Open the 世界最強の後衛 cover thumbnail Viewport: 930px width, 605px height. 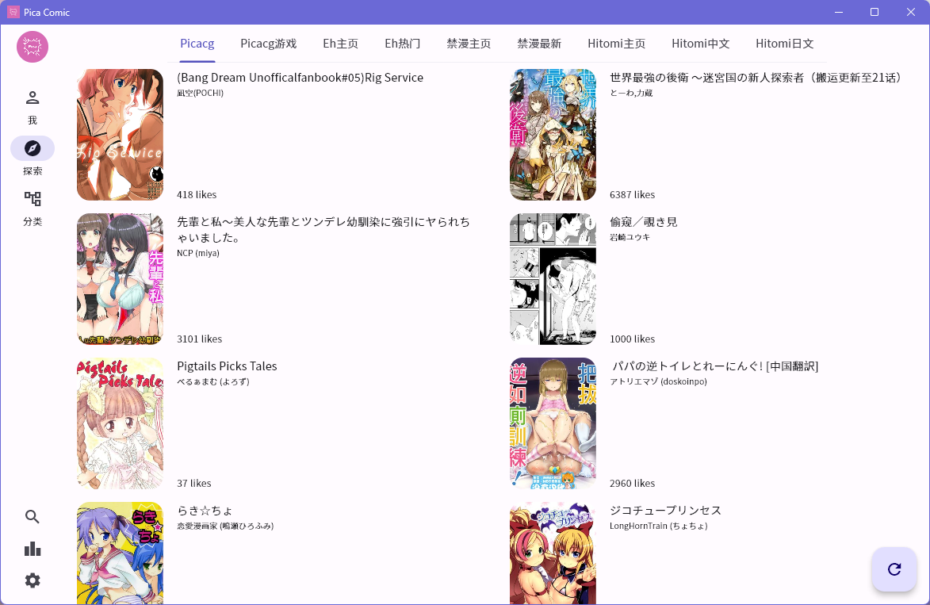tap(553, 135)
